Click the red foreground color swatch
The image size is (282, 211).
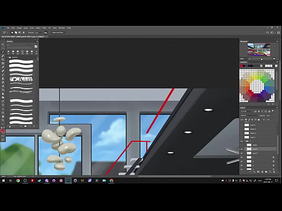[2, 131]
